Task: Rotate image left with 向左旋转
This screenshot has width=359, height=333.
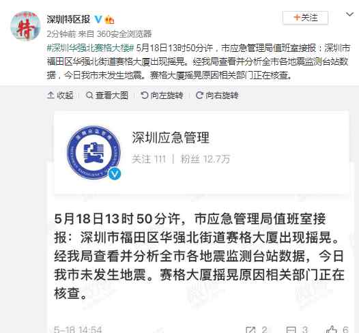Action: pos(162,96)
